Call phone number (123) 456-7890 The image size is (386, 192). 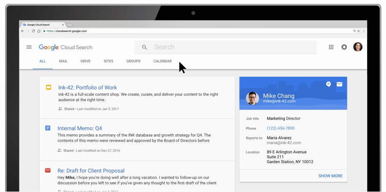pos(280,128)
